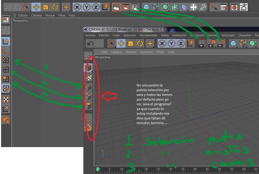Click green timeline start marker at frame 0
This screenshot has height=174, width=259.
coord(98,169)
